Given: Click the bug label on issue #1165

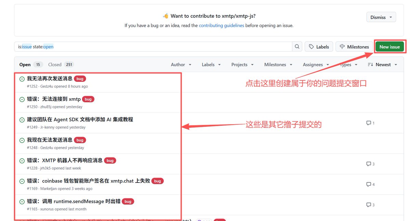Looking at the screenshot, I should pos(128,202).
